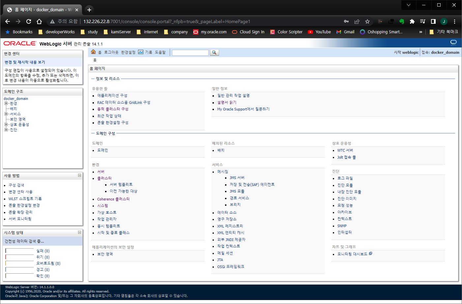Expand the 진단 tree node

(x=6, y=130)
